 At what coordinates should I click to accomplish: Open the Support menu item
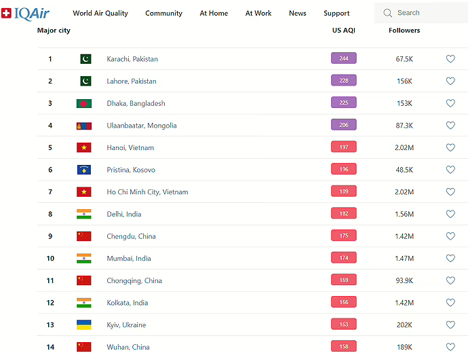coord(336,13)
